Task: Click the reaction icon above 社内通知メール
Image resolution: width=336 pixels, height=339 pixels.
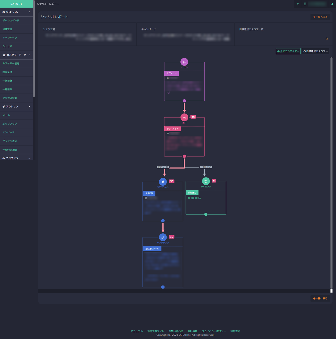Action: (163, 237)
